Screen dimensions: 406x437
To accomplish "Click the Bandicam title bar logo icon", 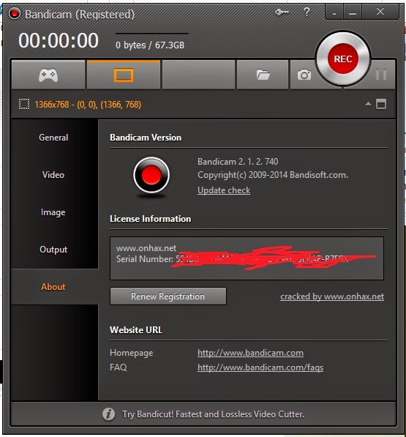I will (15, 13).
